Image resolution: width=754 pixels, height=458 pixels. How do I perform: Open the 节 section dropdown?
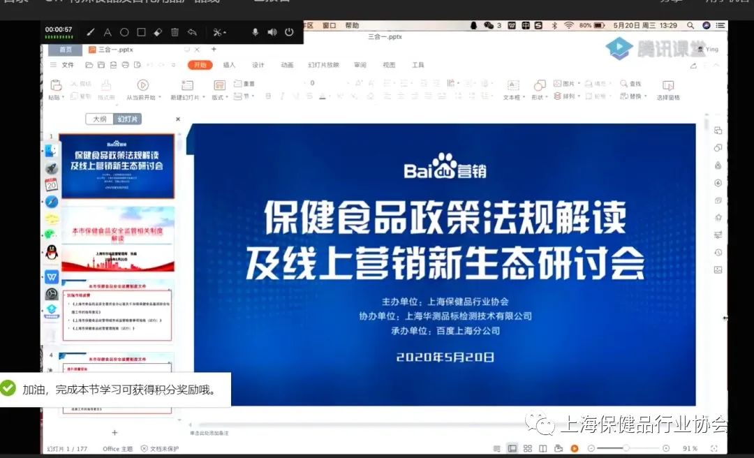pyautogui.click(x=244, y=96)
